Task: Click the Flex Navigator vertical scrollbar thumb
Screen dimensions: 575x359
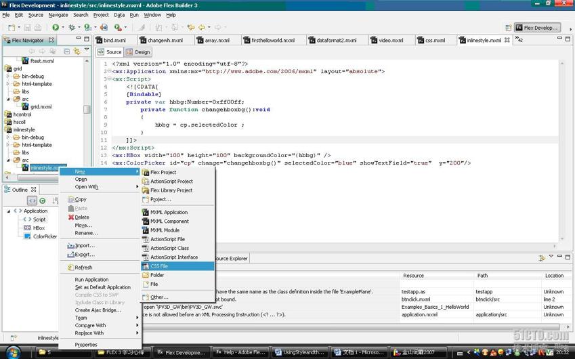Action: click(x=87, y=108)
